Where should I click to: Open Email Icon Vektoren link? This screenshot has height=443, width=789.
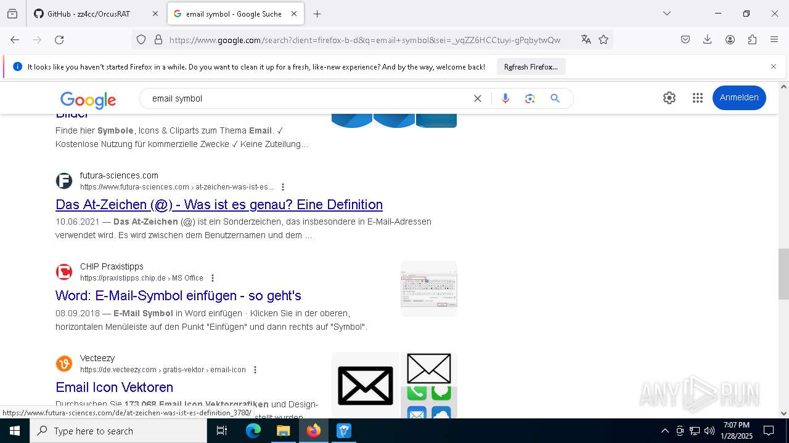pos(114,387)
